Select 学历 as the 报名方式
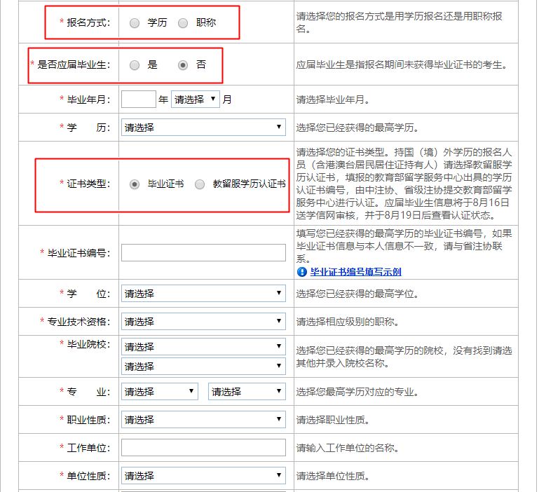539x492 pixels. [x=135, y=23]
